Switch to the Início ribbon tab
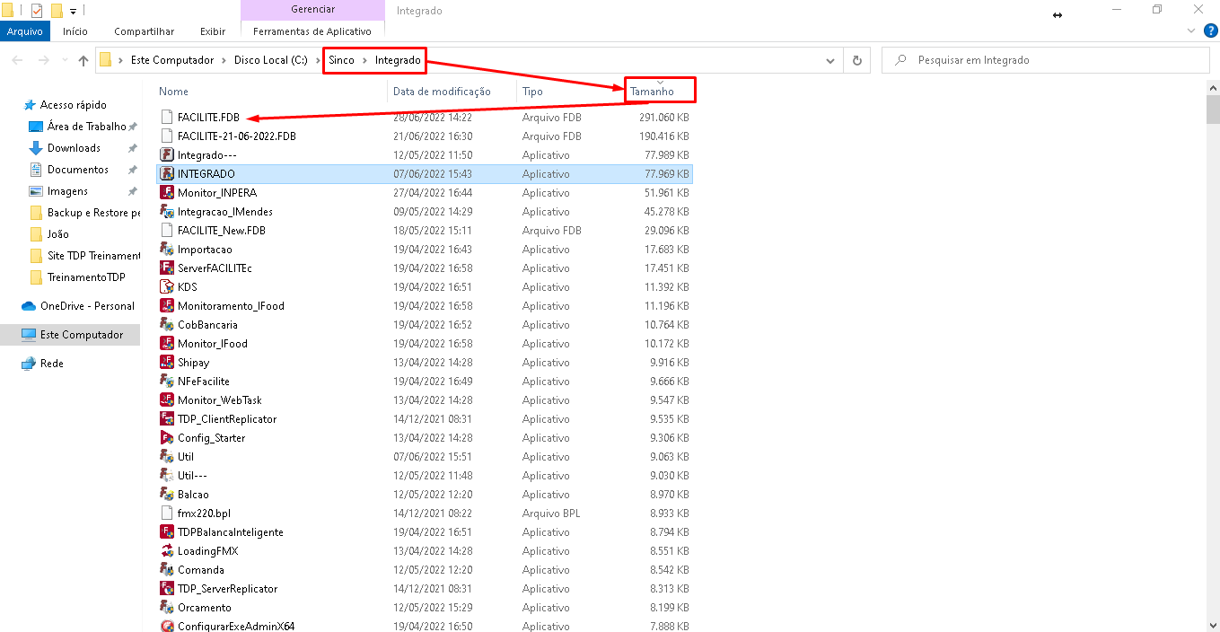Image resolution: width=1220 pixels, height=632 pixels. 75,31
